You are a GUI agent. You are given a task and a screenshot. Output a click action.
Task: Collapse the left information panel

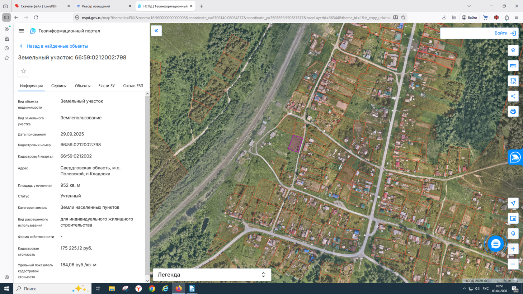pyautogui.click(x=156, y=31)
